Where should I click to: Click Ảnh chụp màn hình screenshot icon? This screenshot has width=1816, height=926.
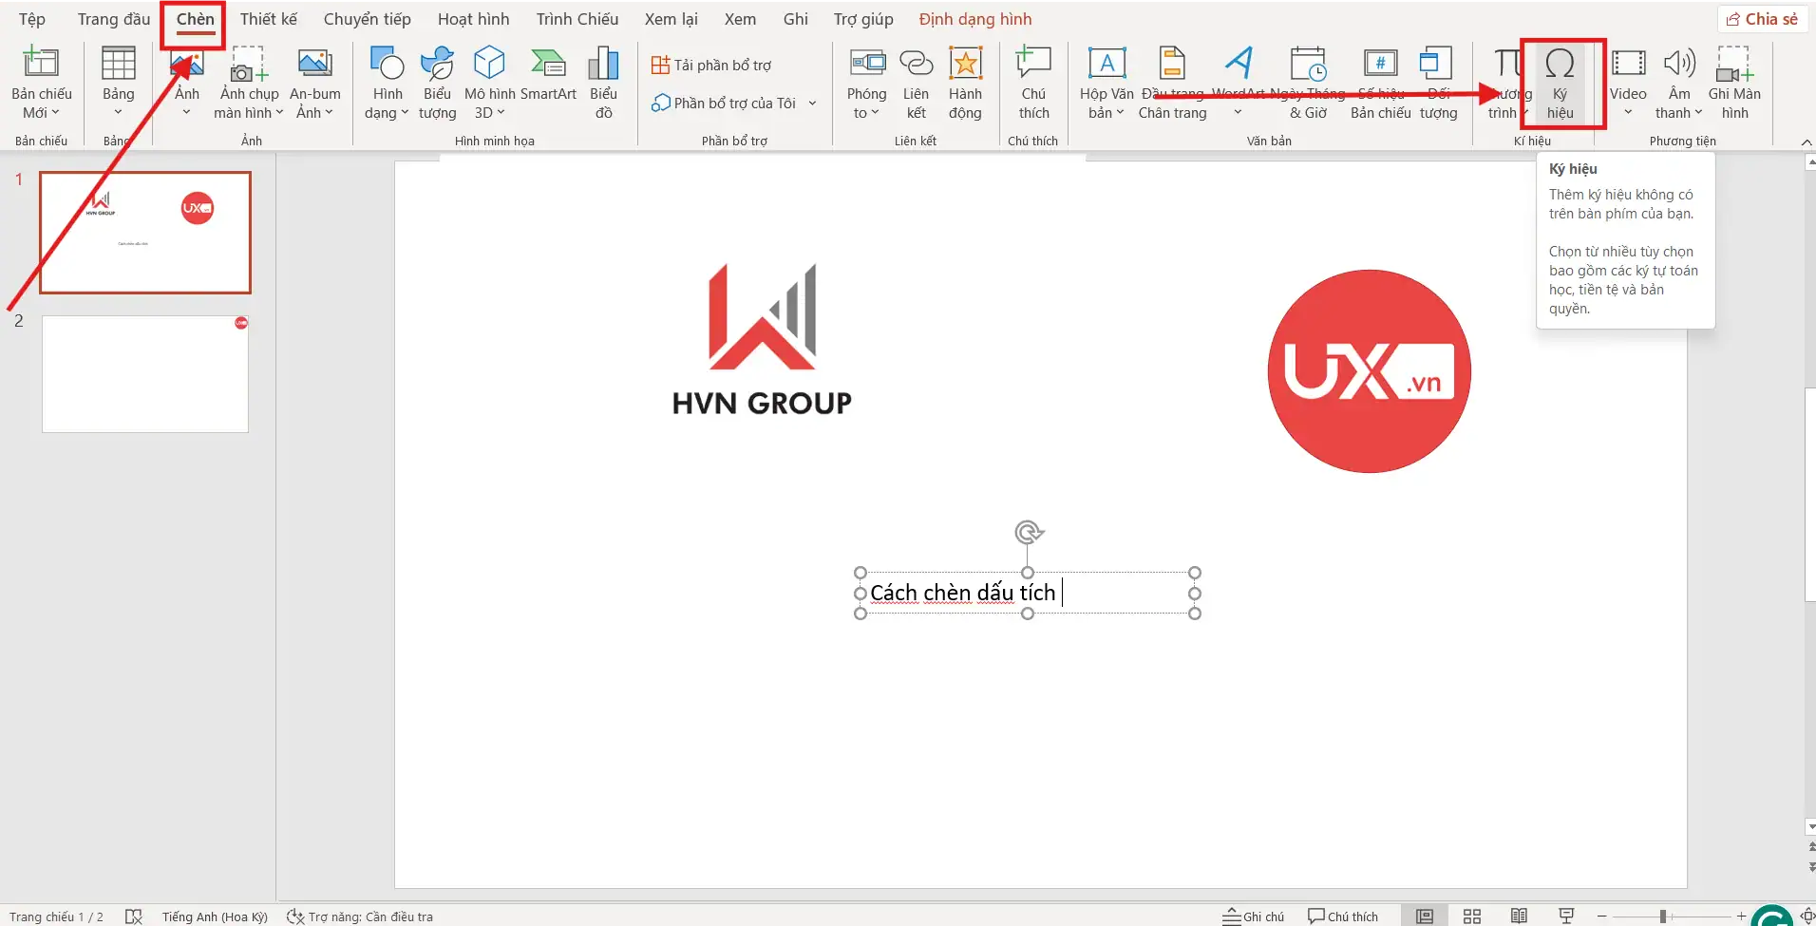click(x=249, y=64)
